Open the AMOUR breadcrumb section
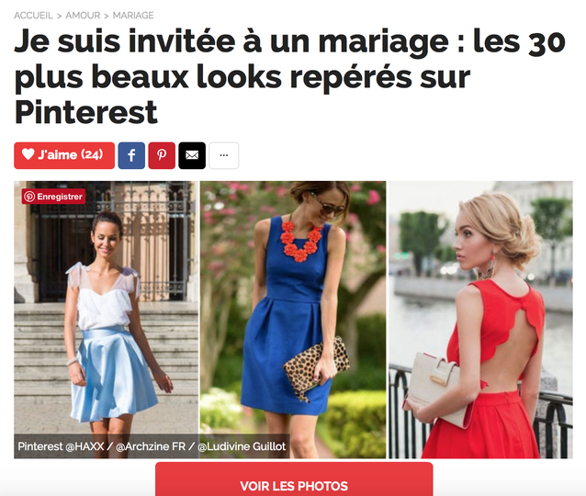This screenshot has height=496, width=586. pyautogui.click(x=83, y=16)
